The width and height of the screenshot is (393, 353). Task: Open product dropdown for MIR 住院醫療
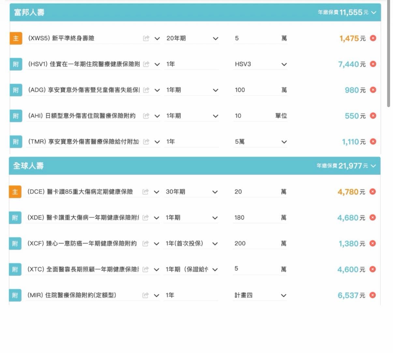[x=156, y=295]
